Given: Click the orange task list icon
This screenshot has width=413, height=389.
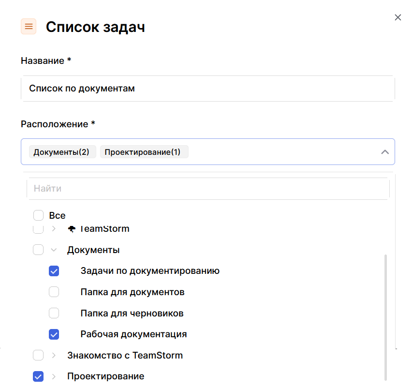Looking at the screenshot, I should coord(29,27).
